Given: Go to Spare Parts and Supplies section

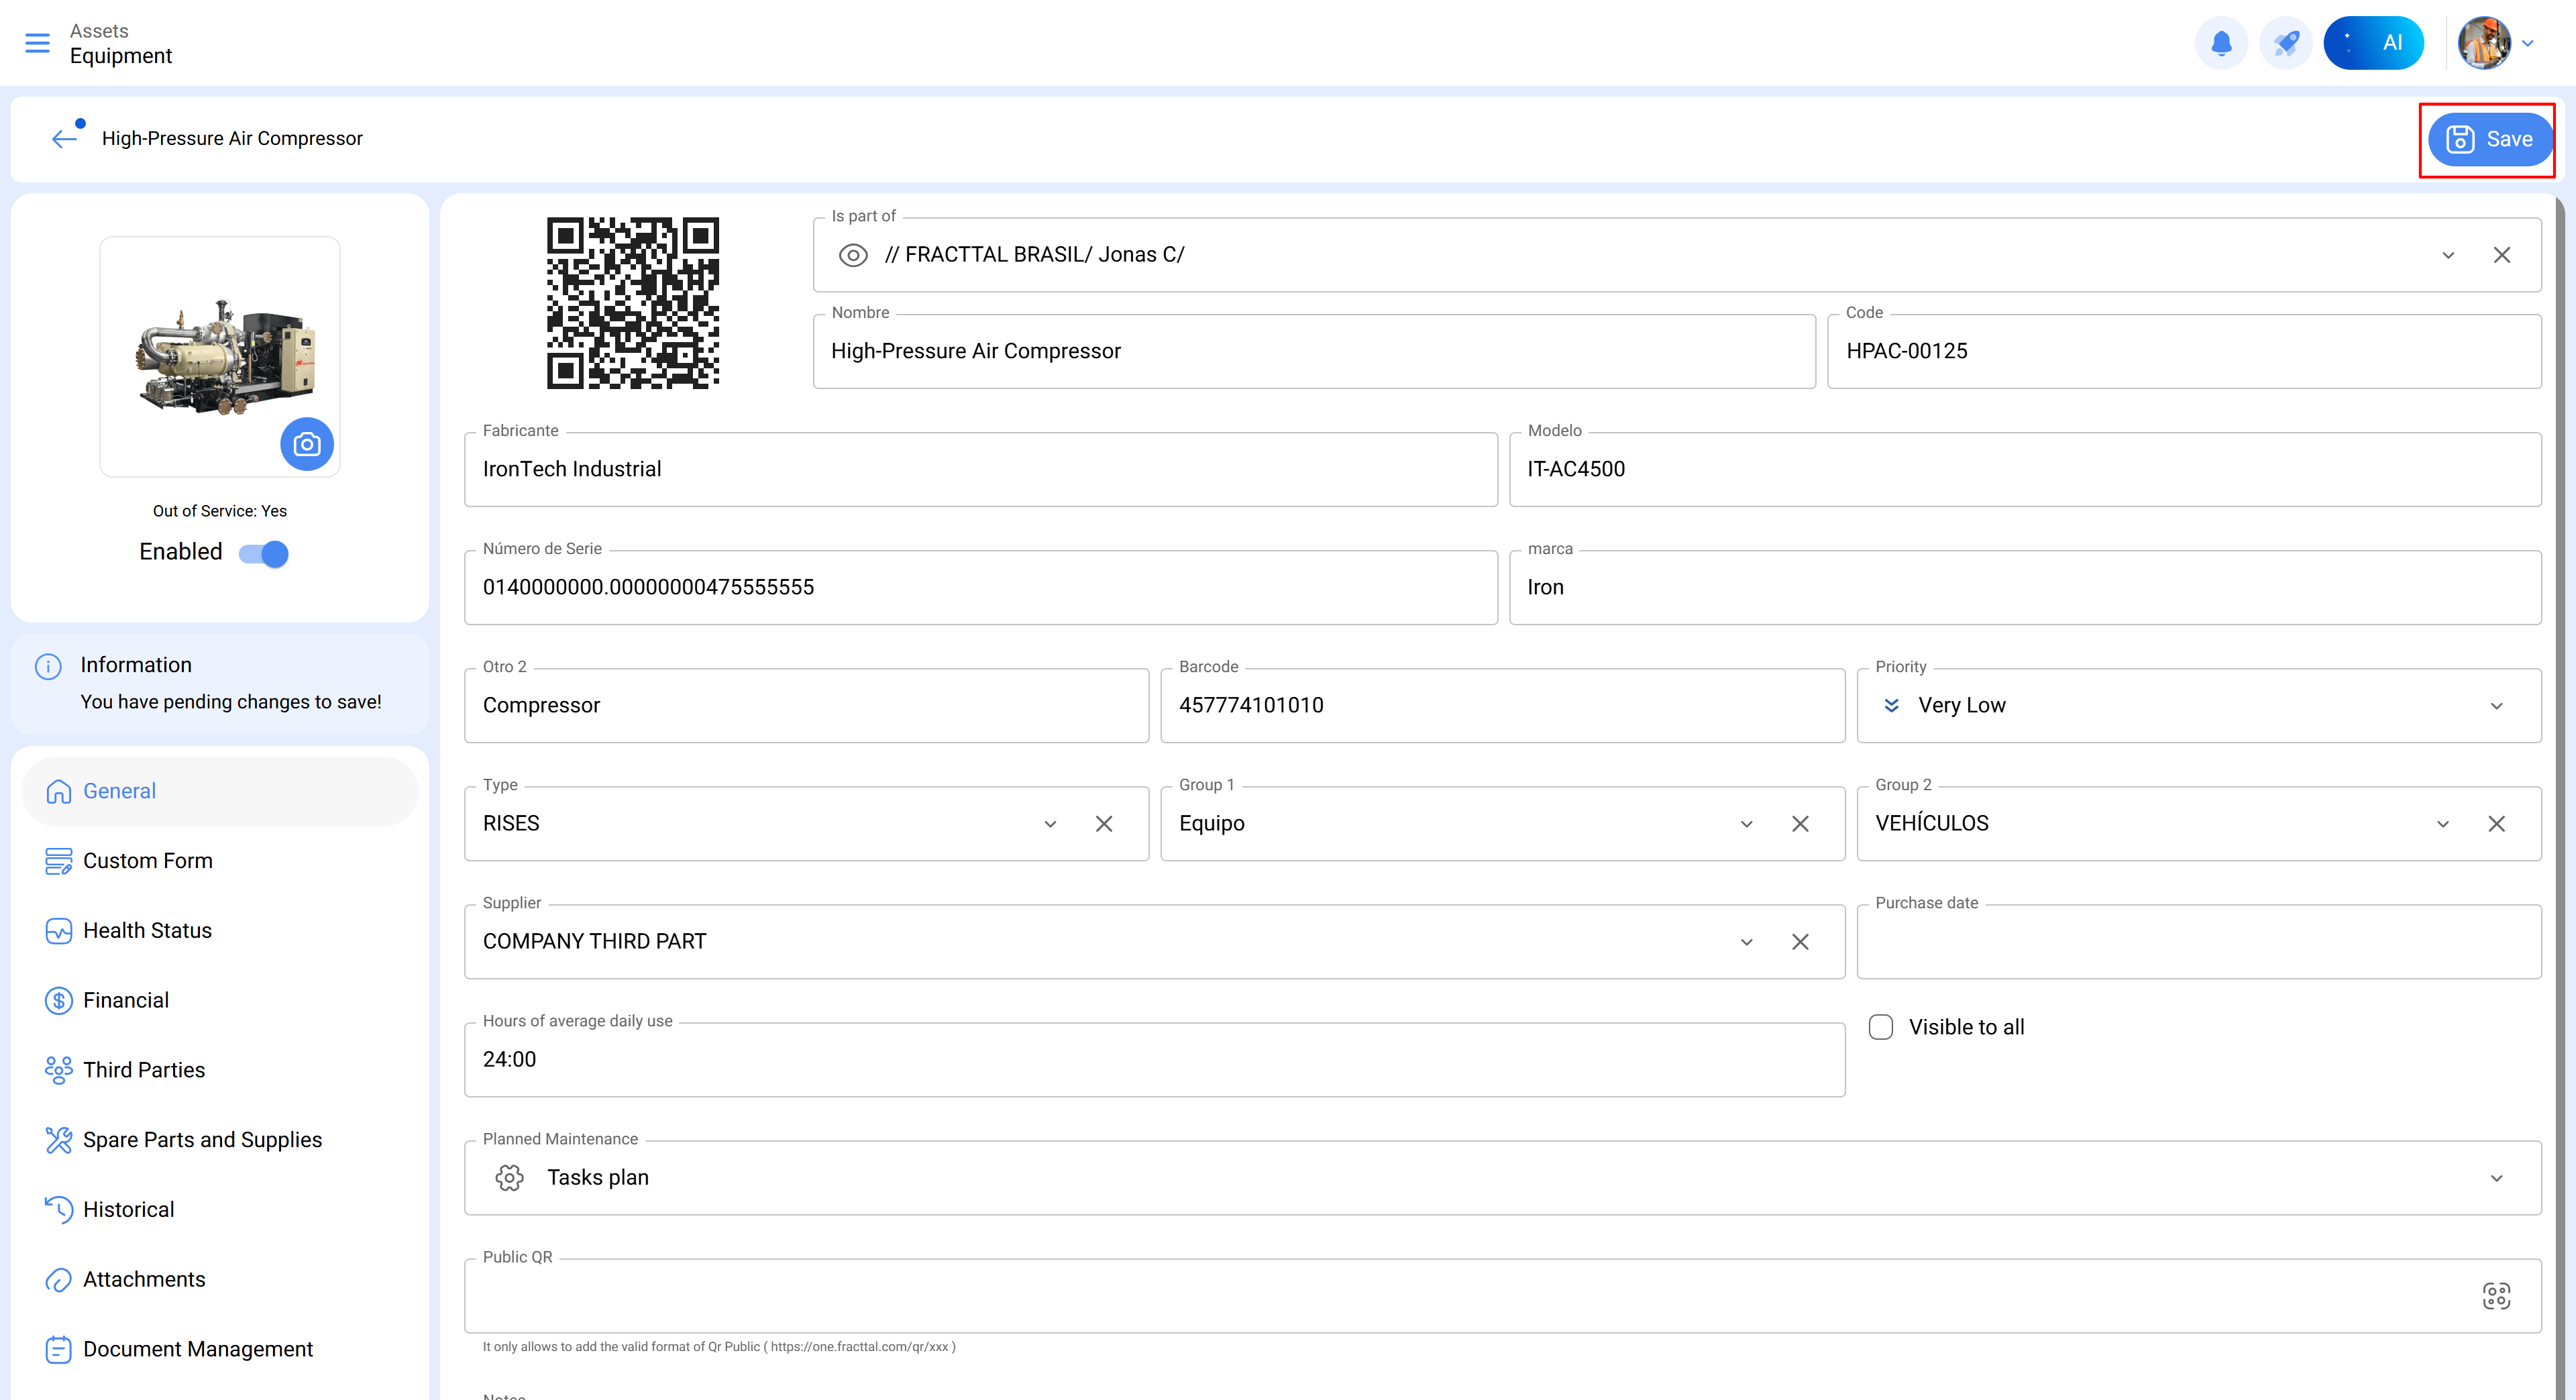Looking at the screenshot, I should pyautogui.click(x=202, y=1140).
